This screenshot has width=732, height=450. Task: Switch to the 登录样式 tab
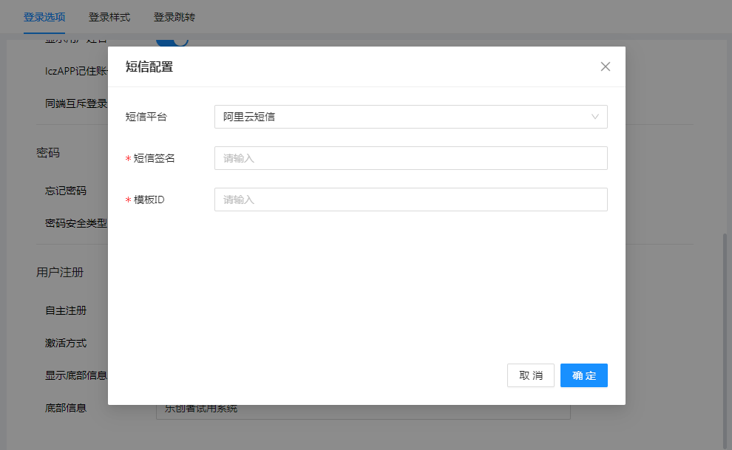point(109,17)
